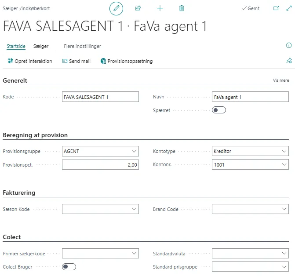Enable the Colect Bruger toggle
This screenshot has height=276, width=295.
69,267
